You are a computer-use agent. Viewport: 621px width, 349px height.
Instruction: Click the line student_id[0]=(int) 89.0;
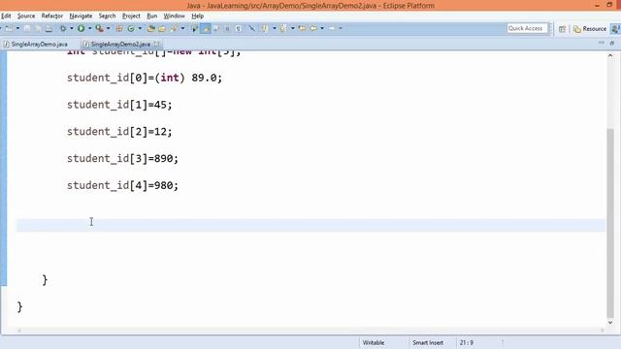pyautogui.click(x=145, y=78)
